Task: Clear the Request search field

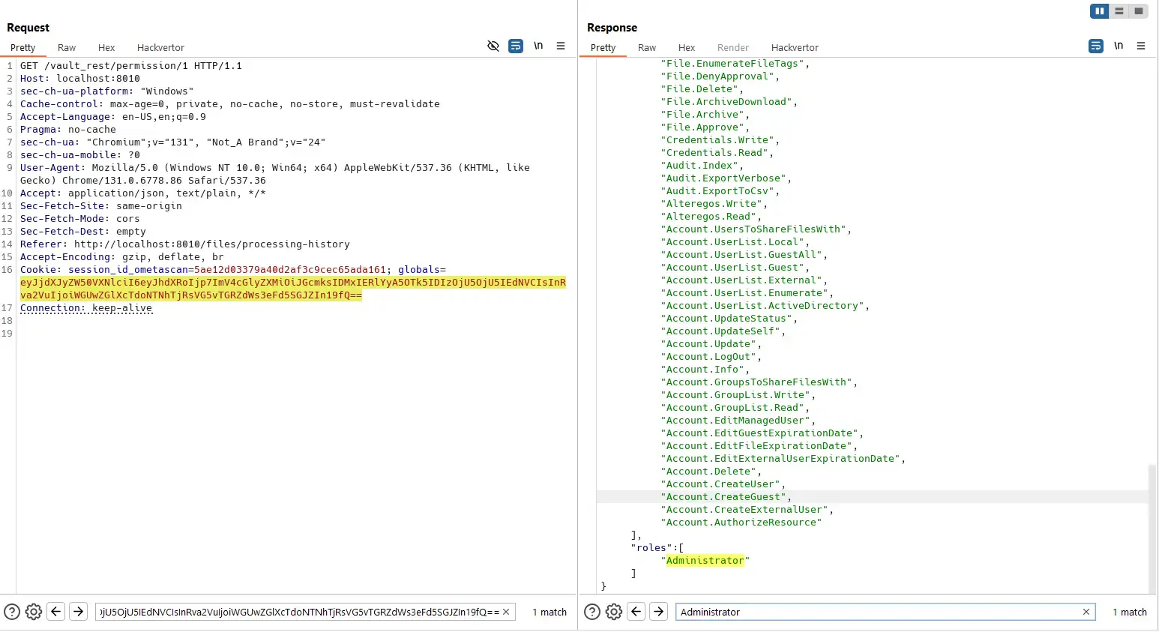Action: pos(506,612)
